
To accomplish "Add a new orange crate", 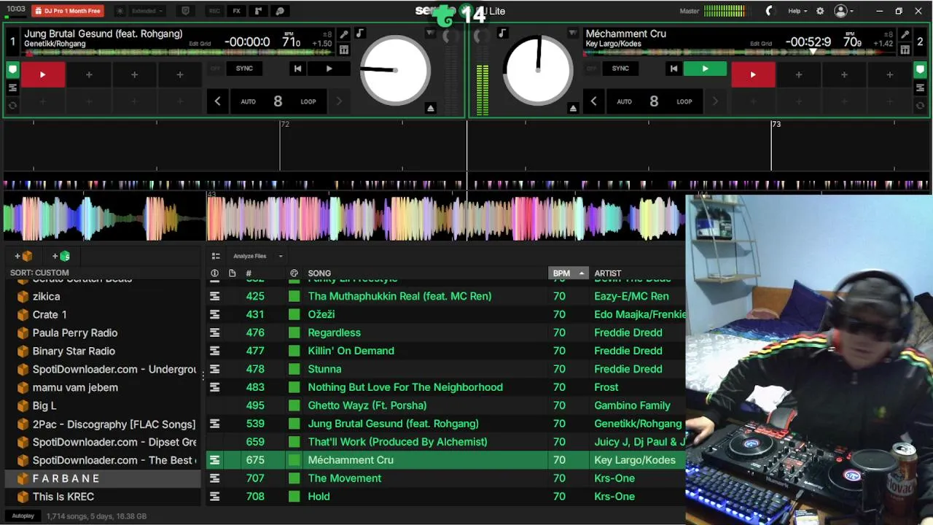I will tap(23, 256).
